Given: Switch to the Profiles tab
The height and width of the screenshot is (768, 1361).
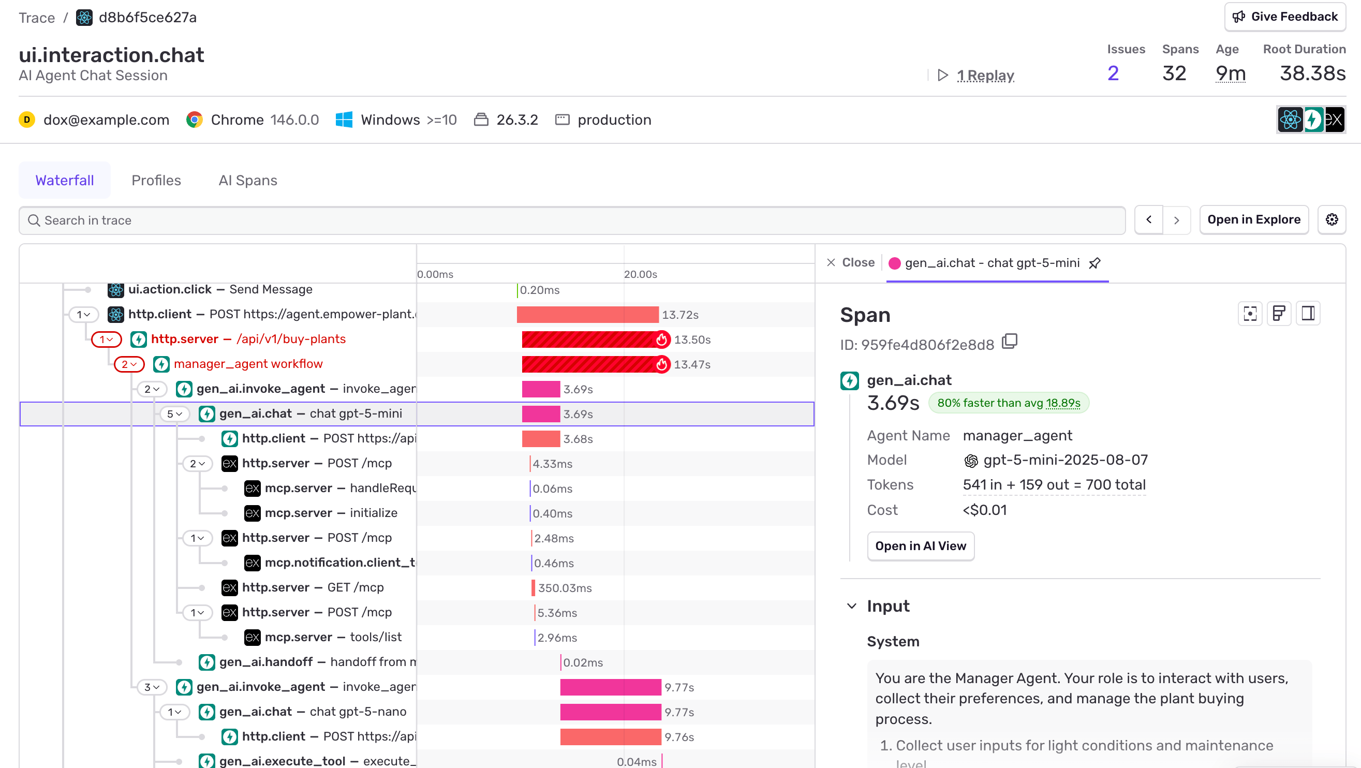Looking at the screenshot, I should (156, 180).
